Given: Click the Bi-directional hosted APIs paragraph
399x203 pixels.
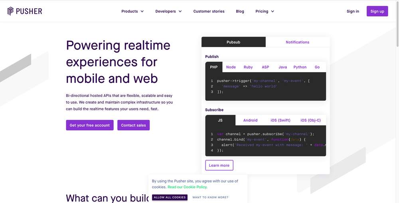Looking at the screenshot, I should pos(119,102).
